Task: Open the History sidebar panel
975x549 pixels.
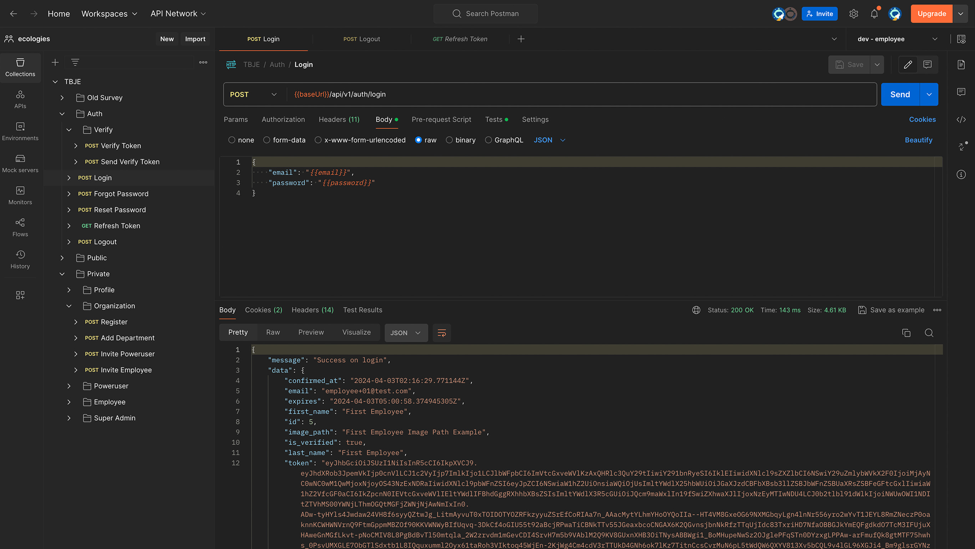Action: 20,260
